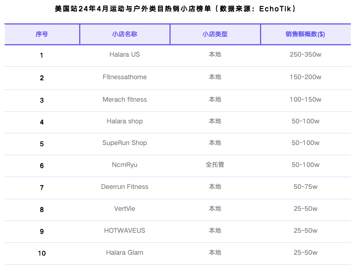Click the Halara shop name cell
Viewport: 356px width, 273px height.
click(x=125, y=121)
